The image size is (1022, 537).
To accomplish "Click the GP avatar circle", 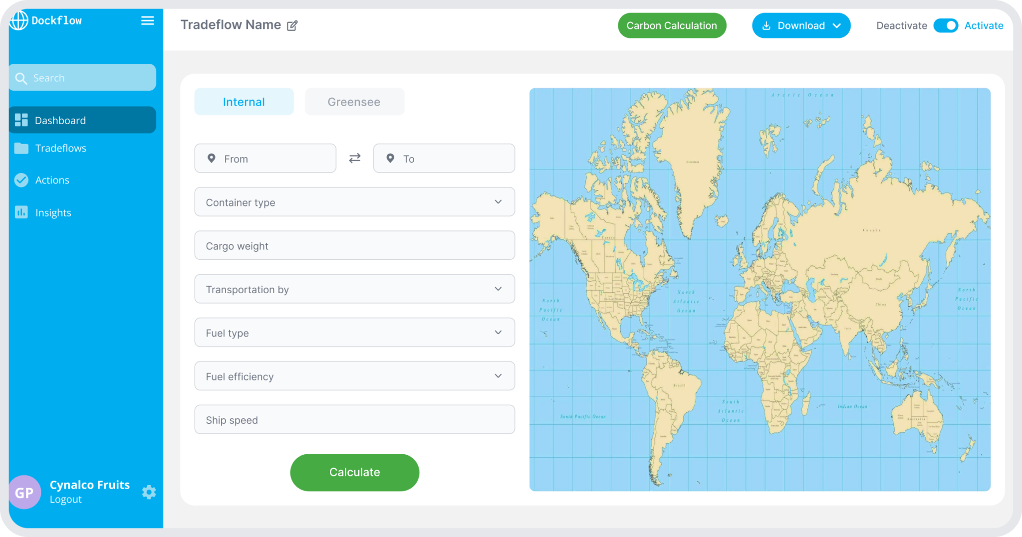I will coord(24,492).
